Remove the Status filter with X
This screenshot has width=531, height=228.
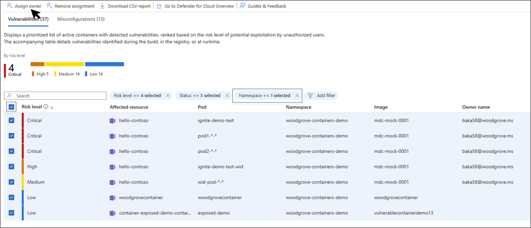pyautogui.click(x=227, y=96)
